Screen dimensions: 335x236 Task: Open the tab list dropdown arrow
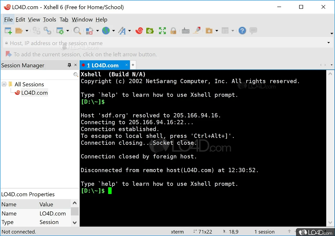point(332,65)
